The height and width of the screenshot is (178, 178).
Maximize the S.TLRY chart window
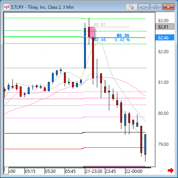pos(156,7)
